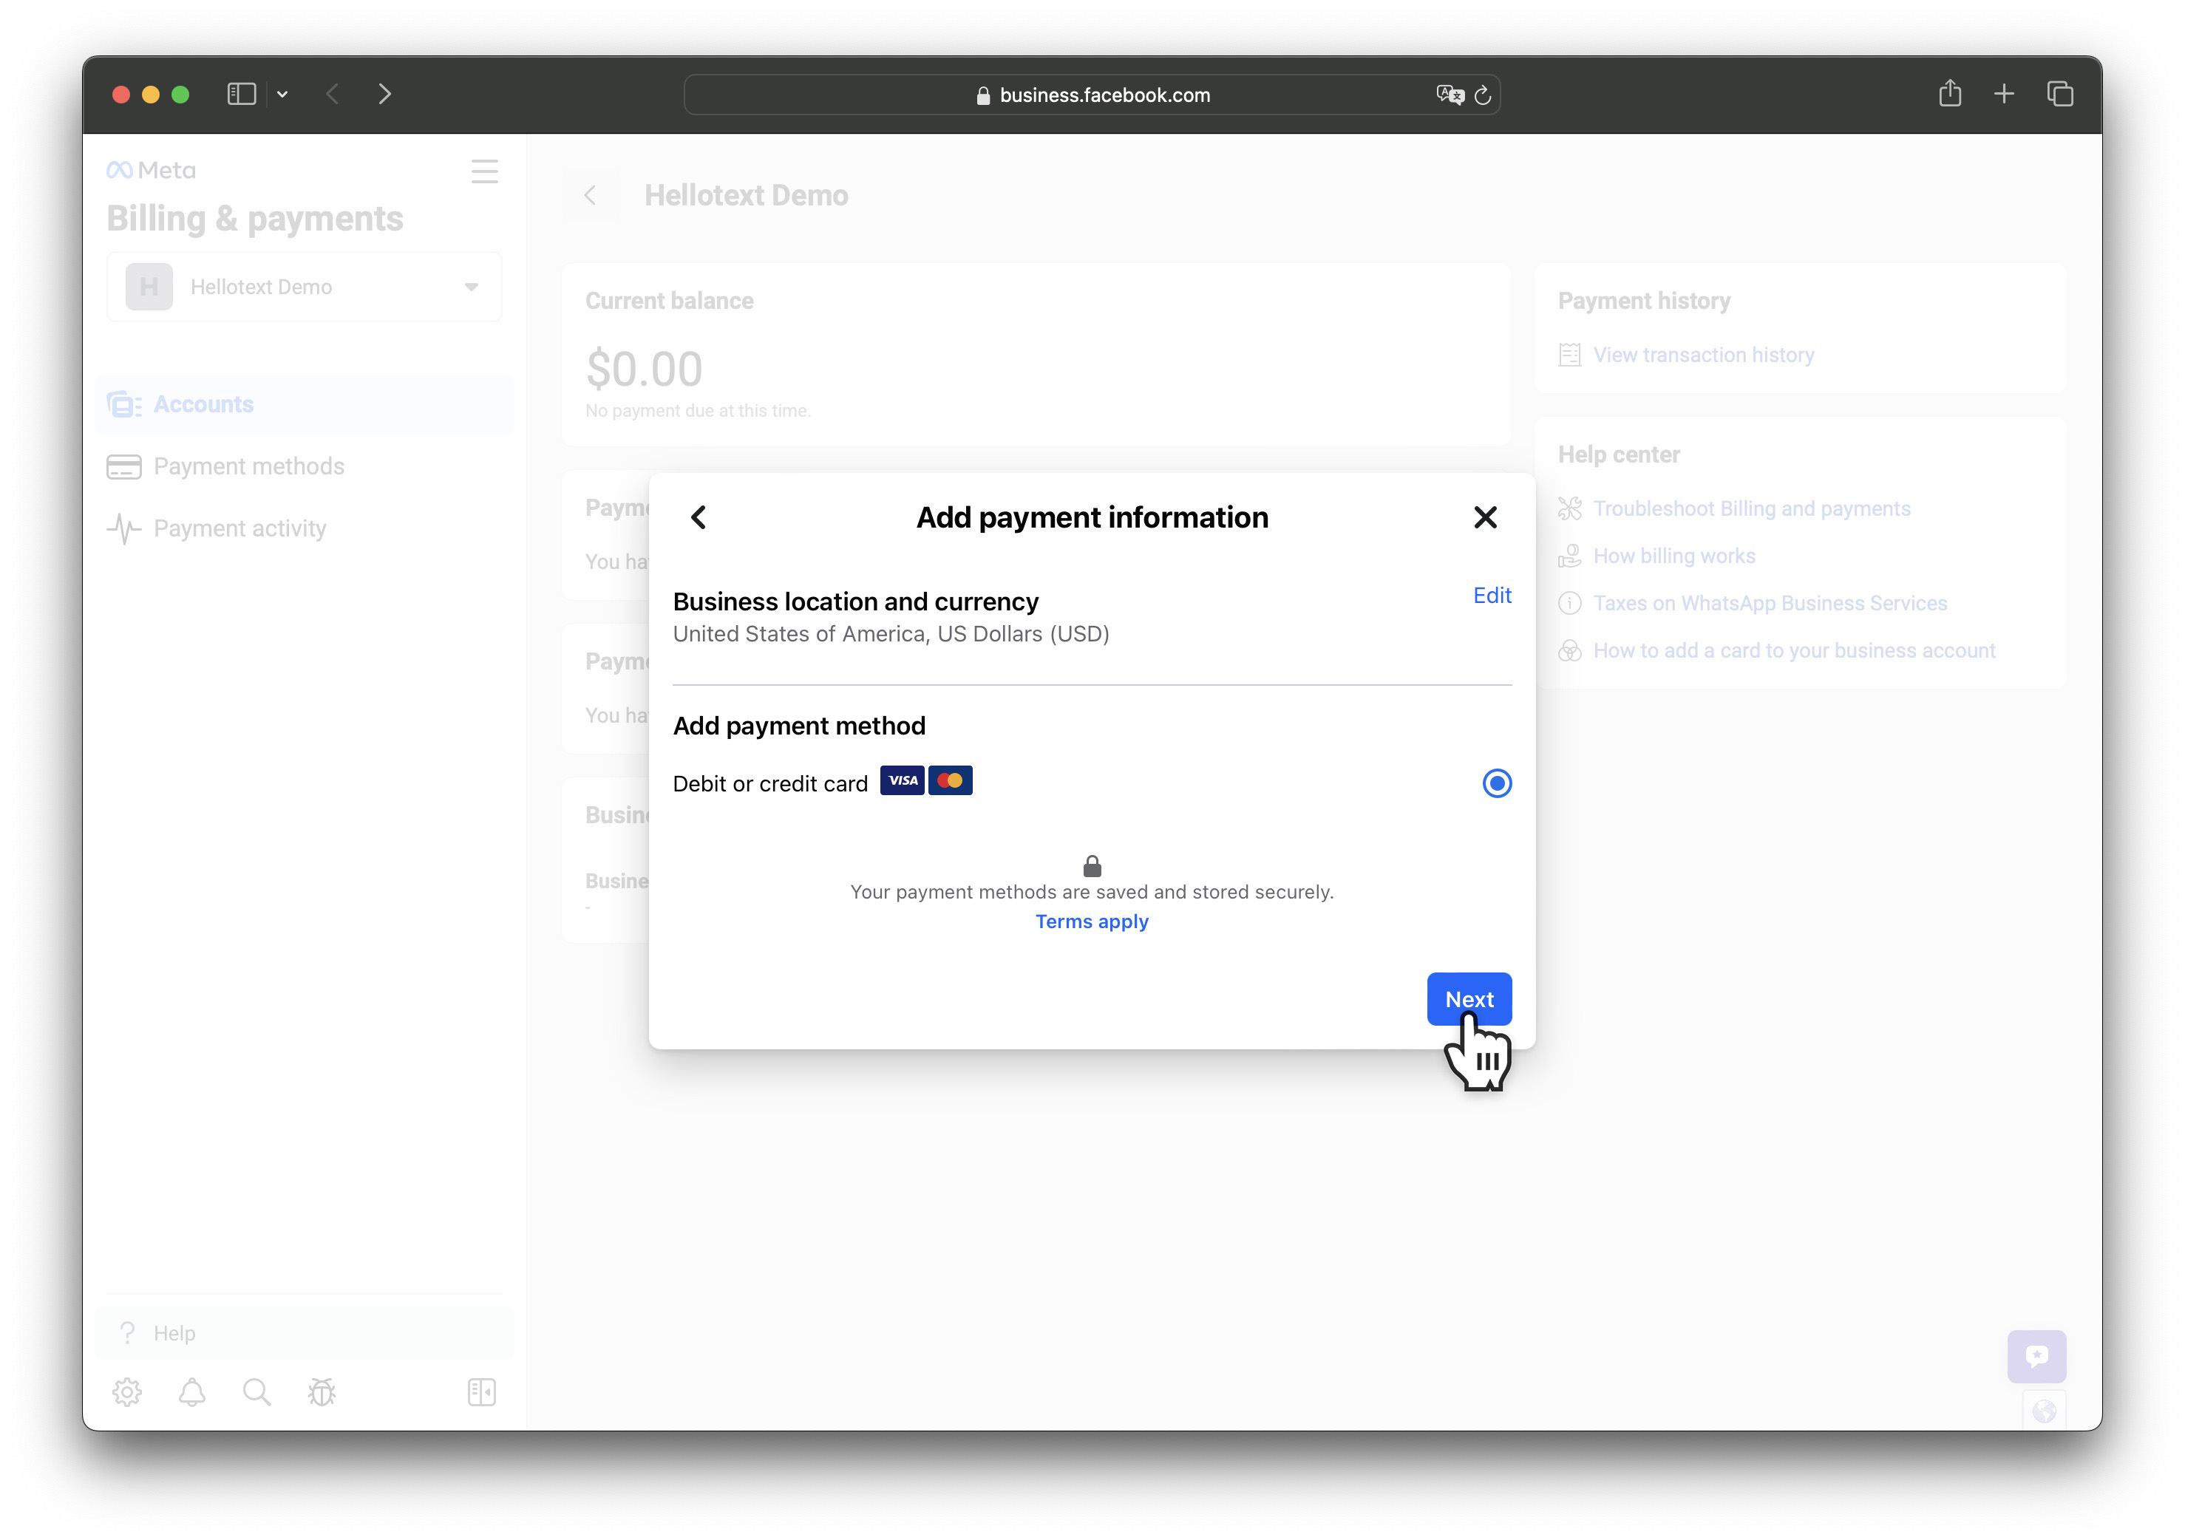
Task: Toggle the Safari sidebar button
Action: 242,94
